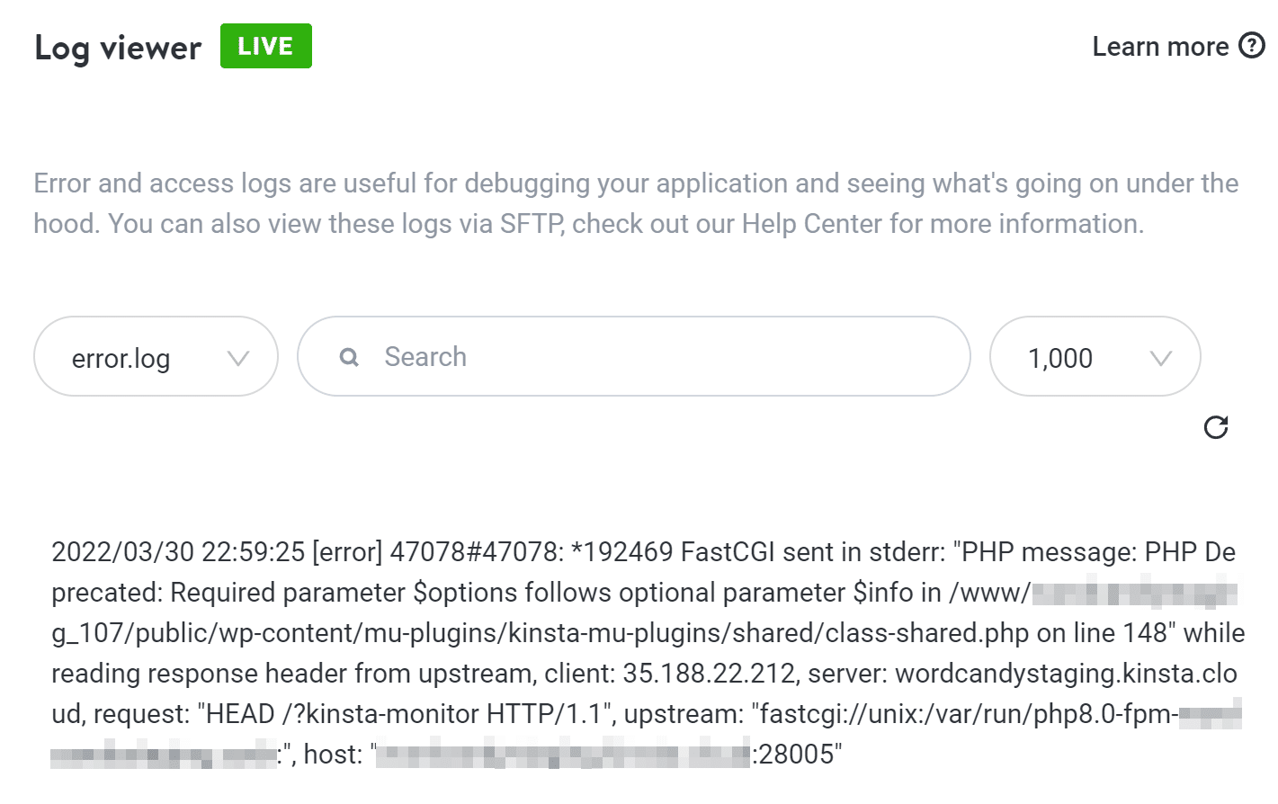
Task: Click the magnifying glass search icon
Action: (x=348, y=357)
